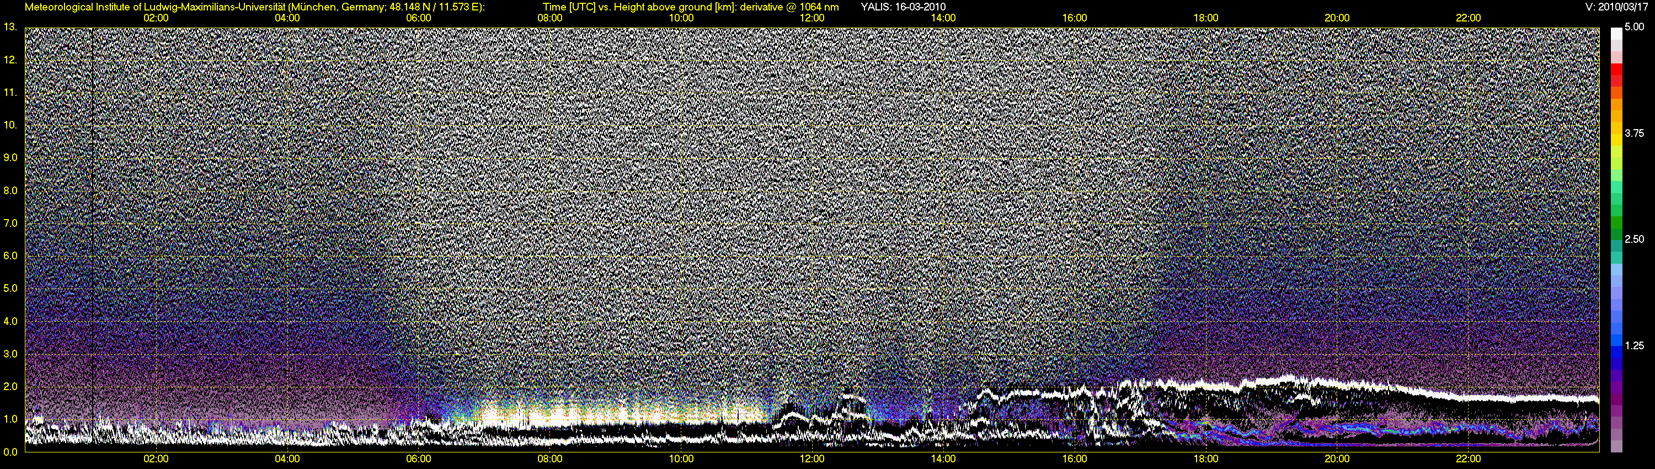Click the 08:00 label on the bottom axis
This screenshot has width=1655, height=469.
(x=550, y=459)
